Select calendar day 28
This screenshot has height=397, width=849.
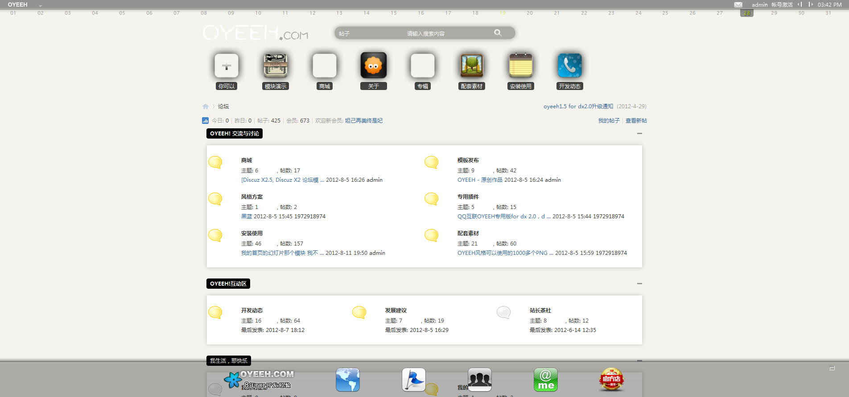tap(747, 13)
